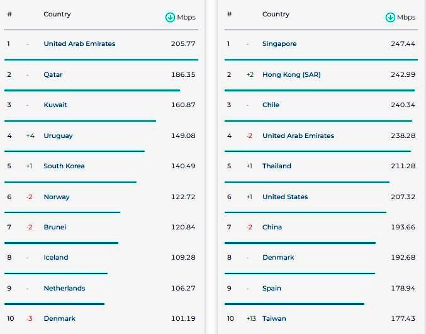Click the South Korea entry
426x334 pixels.
pos(64,166)
